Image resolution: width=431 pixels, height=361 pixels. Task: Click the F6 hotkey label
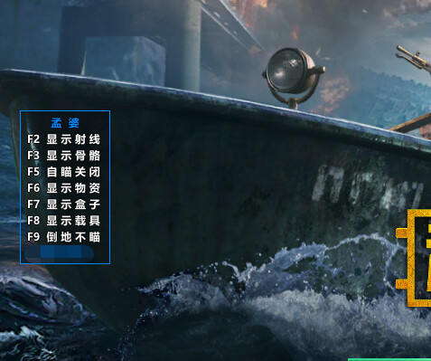tap(33, 188)
